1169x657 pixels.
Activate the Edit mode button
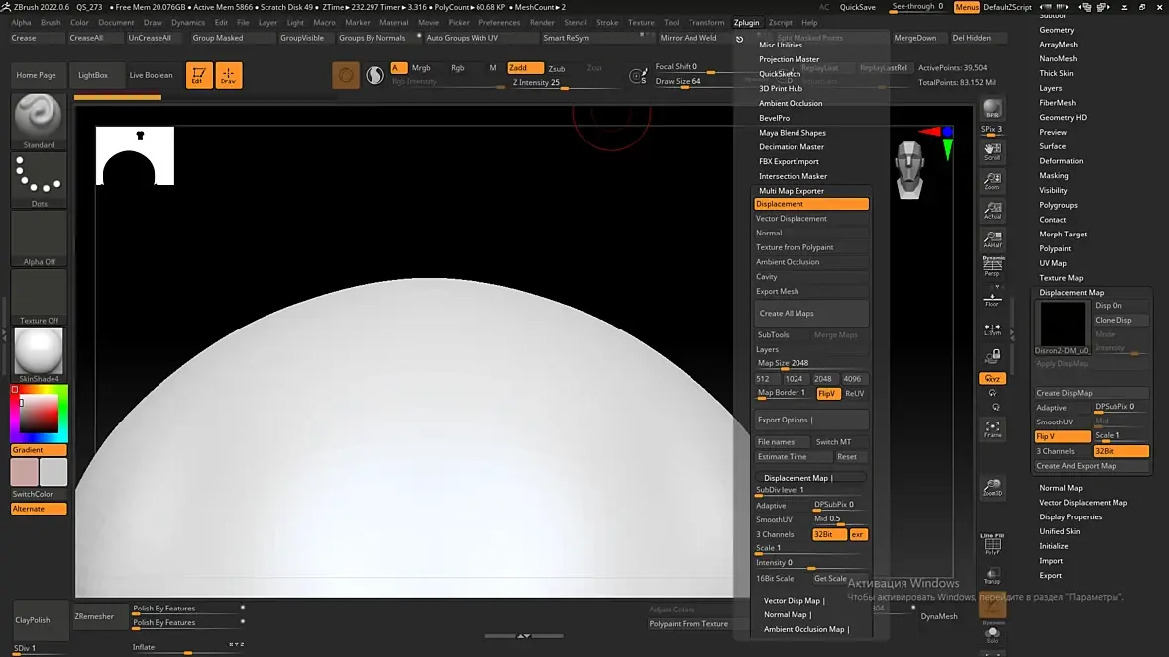[199, 75]
